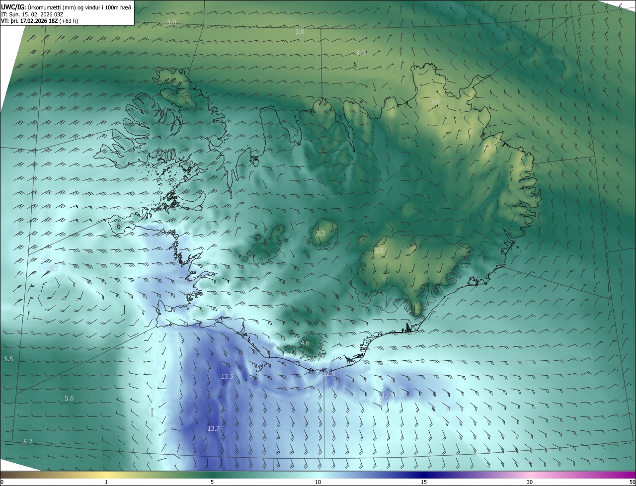
Task: Click the 4.6 value label
Action: click(305, 343)
